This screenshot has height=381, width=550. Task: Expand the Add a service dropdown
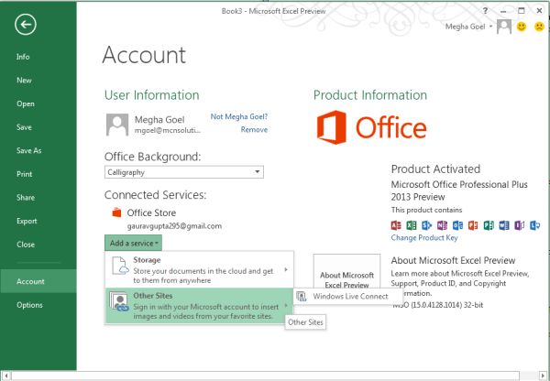135,243
